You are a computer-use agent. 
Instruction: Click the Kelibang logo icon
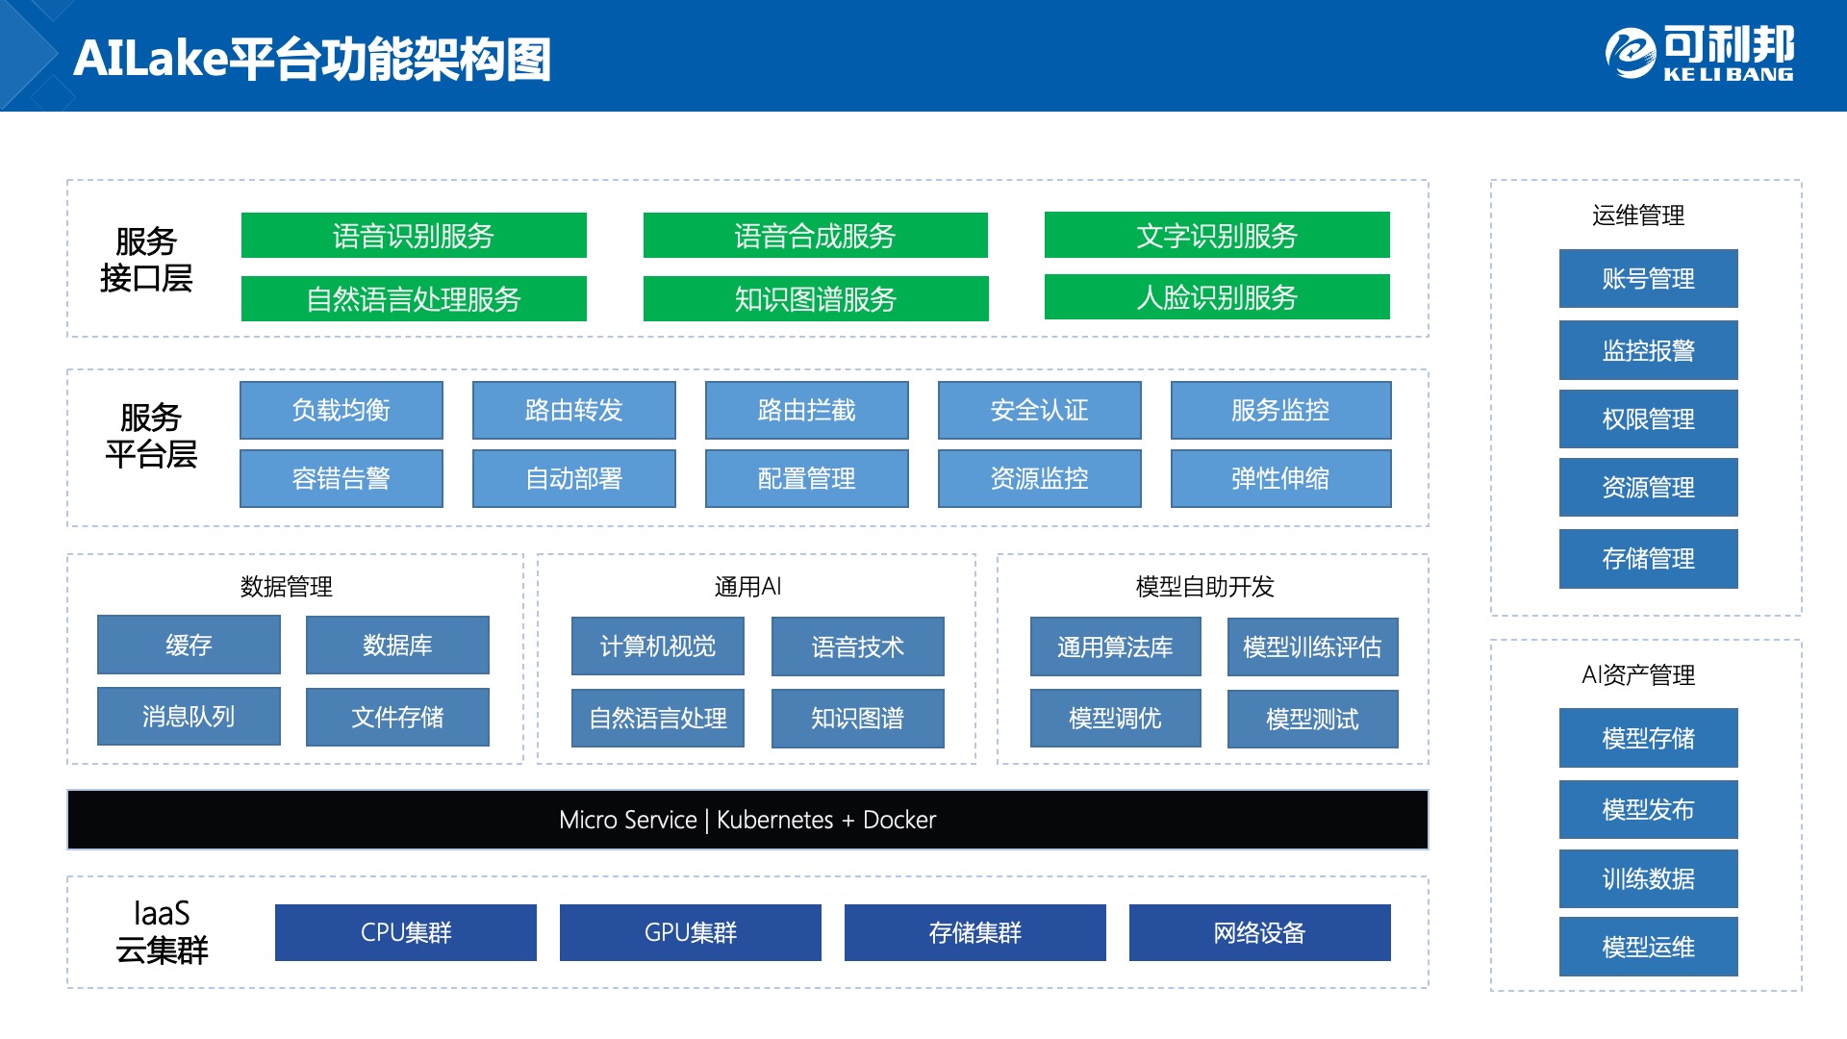1631,53
